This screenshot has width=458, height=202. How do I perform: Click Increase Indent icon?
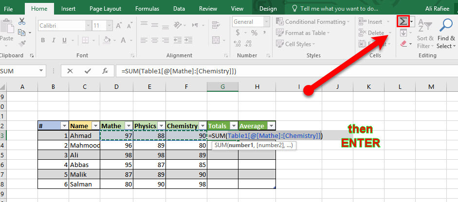188,40
